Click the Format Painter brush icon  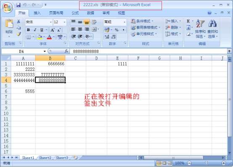[19, 34]
